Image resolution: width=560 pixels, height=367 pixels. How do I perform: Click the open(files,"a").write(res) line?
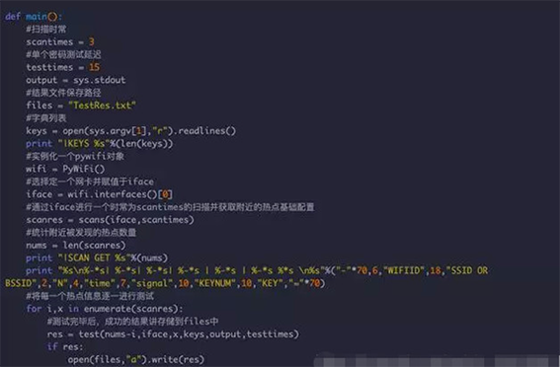pyautogui.click(x=136, y=359)
